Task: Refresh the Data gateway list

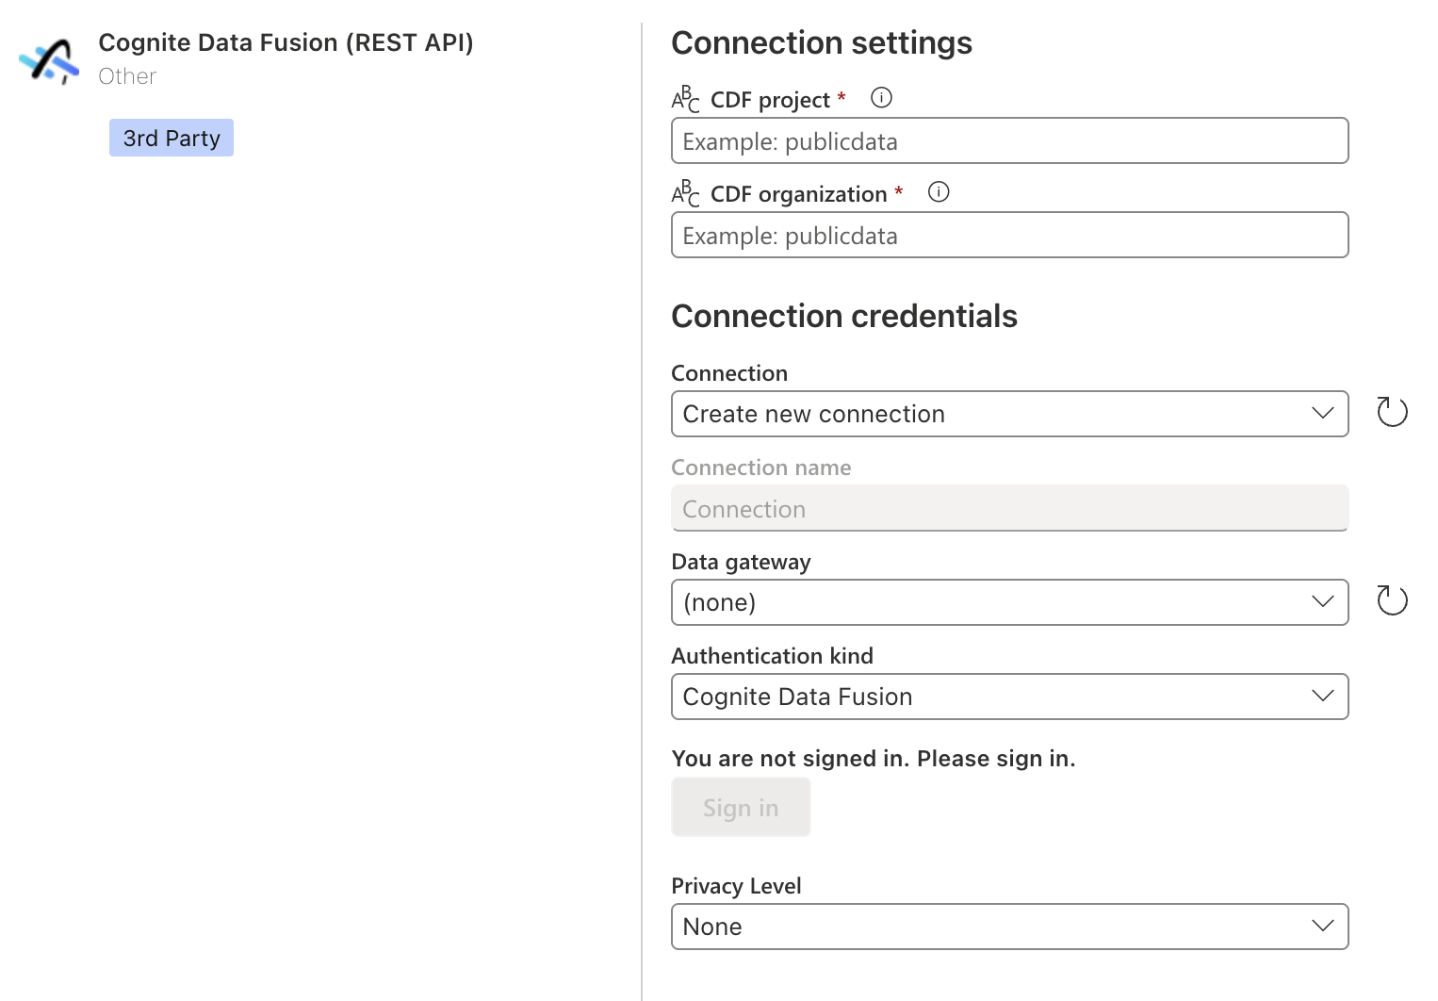Action: [x=1392, y=599]
